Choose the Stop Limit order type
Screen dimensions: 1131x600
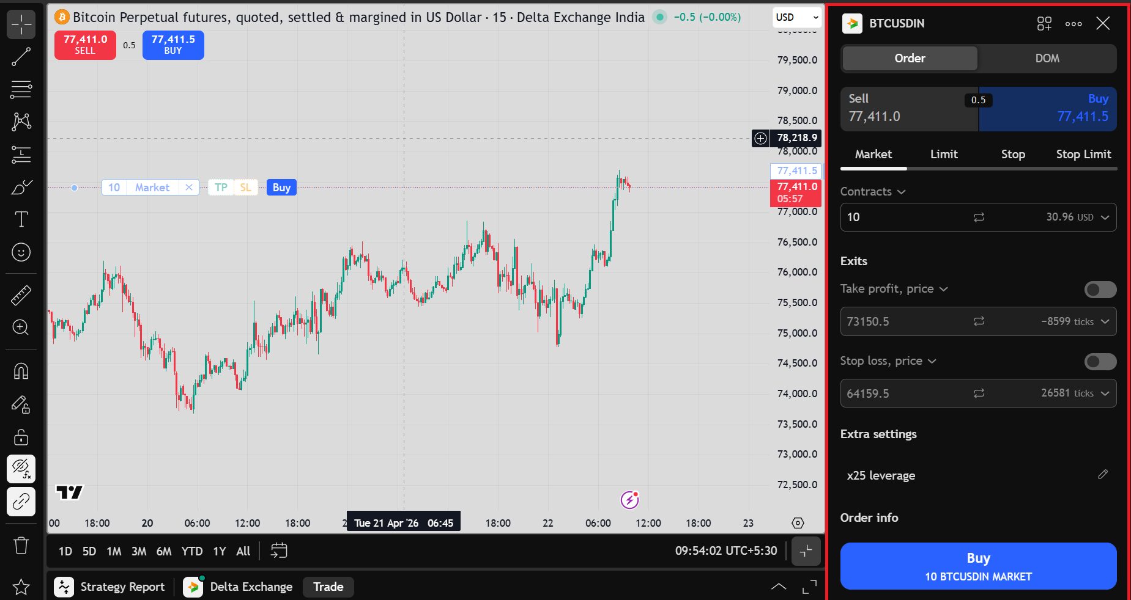pyautogui.click(x=1083, y=155)
